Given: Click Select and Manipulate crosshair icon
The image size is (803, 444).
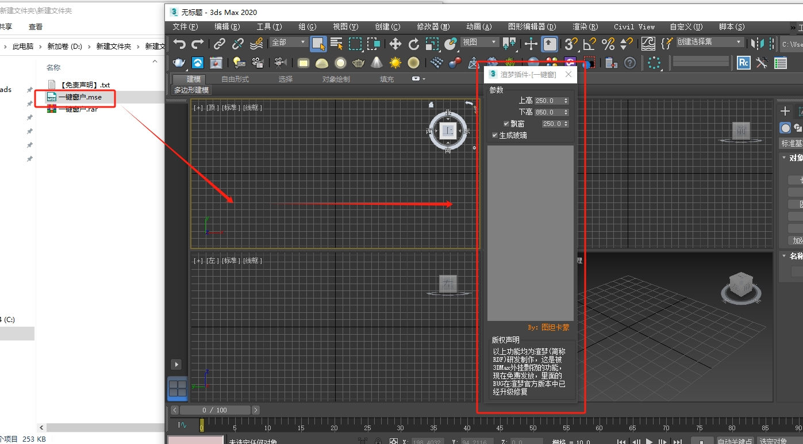Looking at the screenshot, I should (531, 44).
